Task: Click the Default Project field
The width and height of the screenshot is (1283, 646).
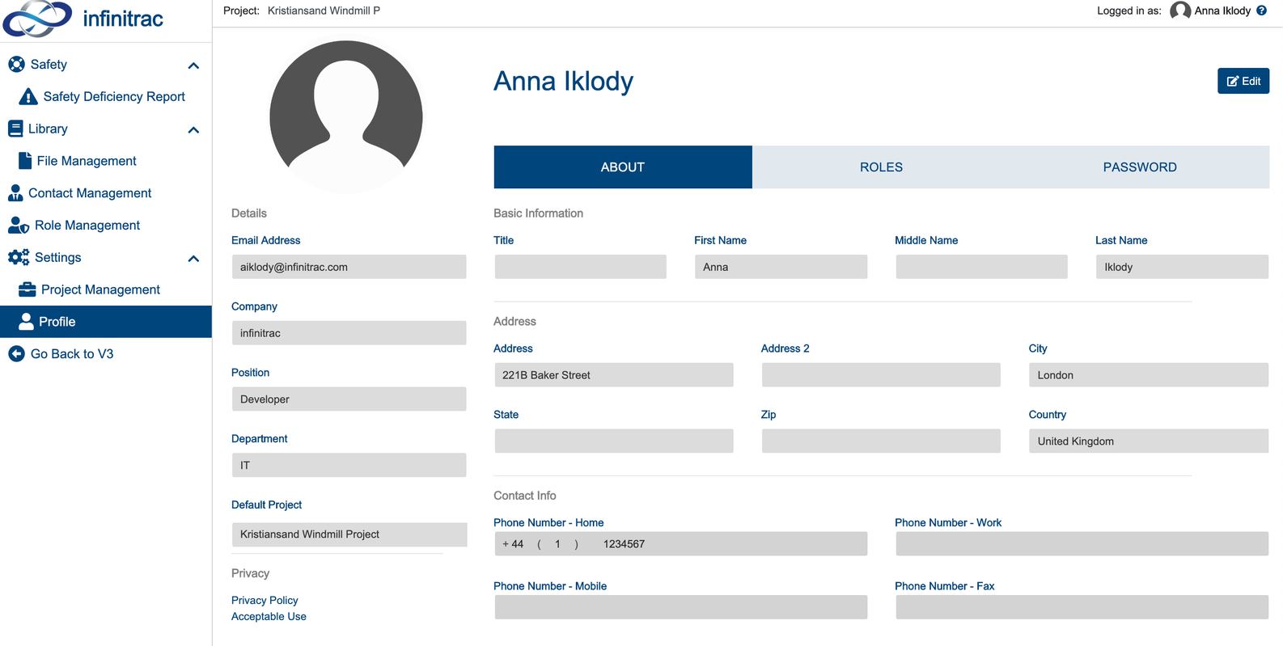Action: click(x=349, y=534)
